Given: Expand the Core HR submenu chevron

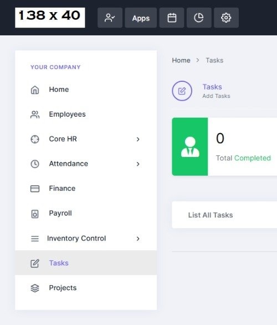Looking at the screenshot, I should coord(138,139).
